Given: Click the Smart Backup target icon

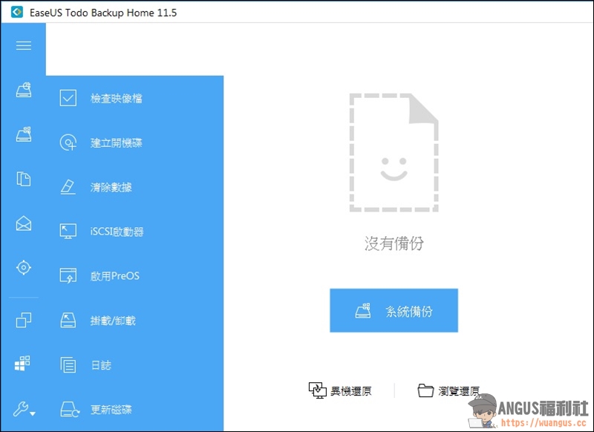Looking at the screenshot, I should [23, 267].
